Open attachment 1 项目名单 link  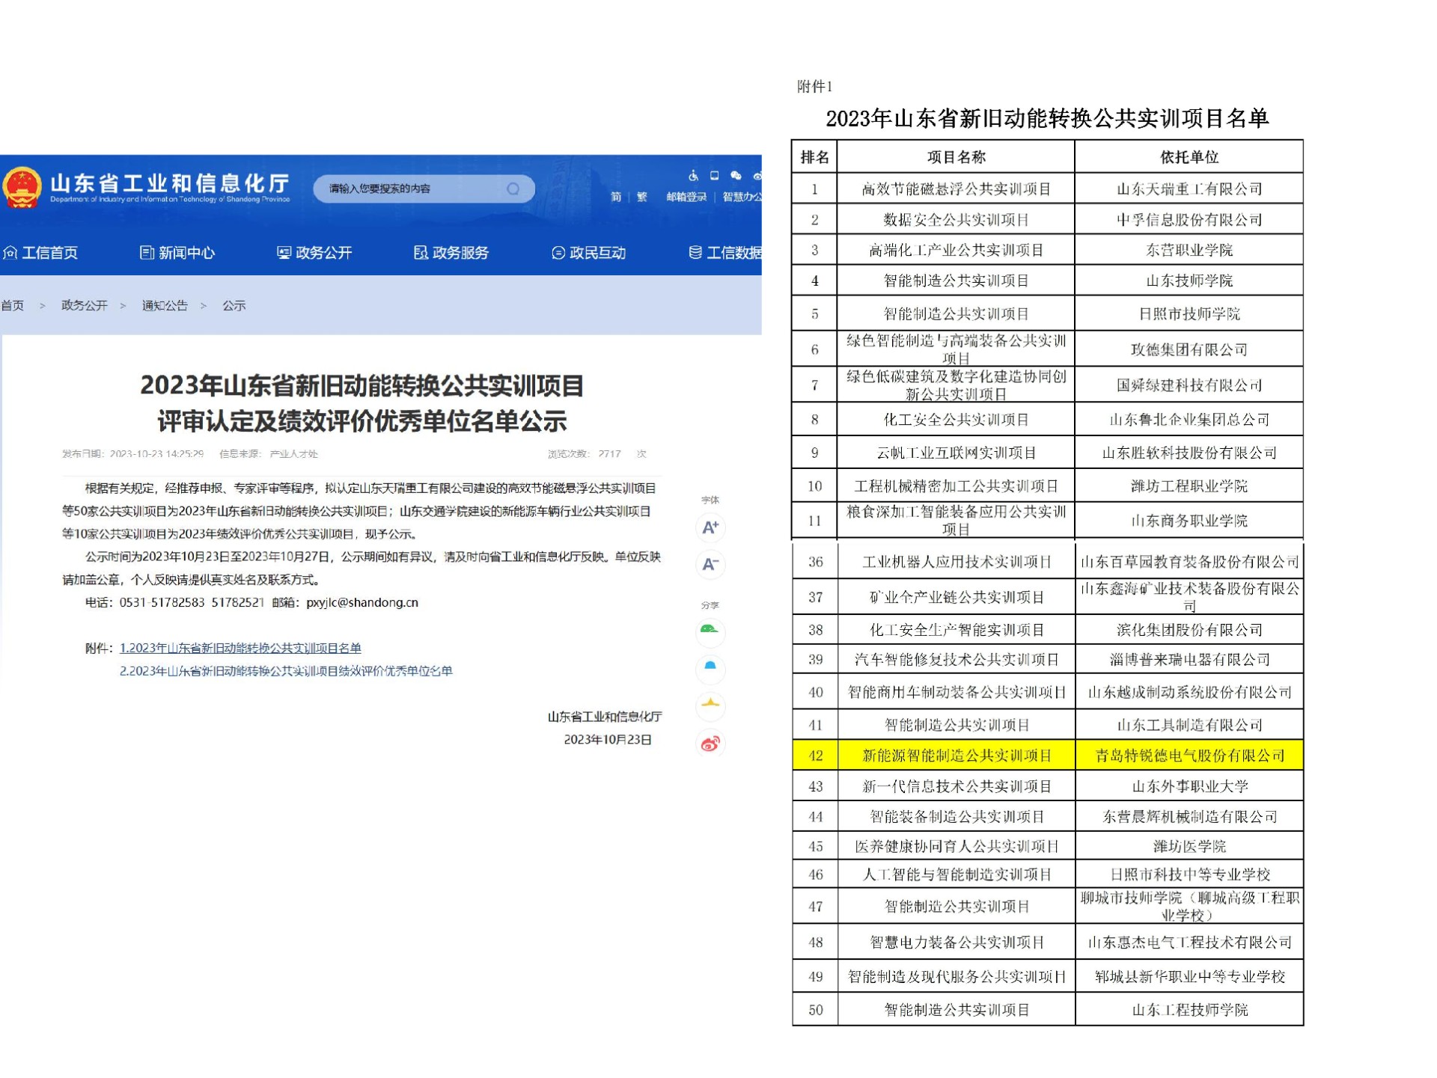coord(240,648)
